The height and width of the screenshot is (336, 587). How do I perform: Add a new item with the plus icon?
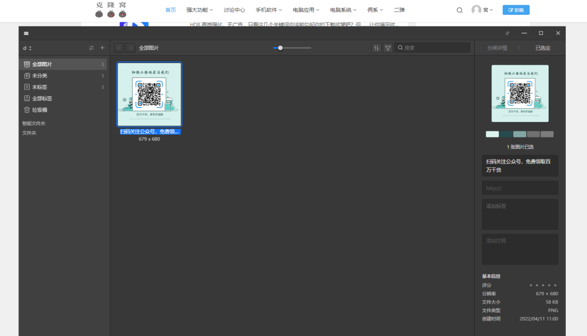point(102,48)
